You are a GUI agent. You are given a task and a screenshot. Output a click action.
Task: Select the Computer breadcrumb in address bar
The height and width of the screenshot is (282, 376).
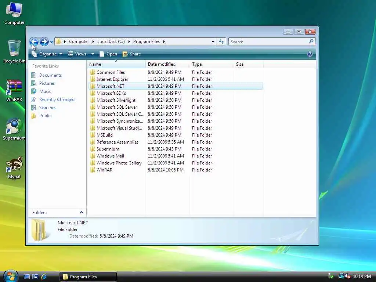pos(79,41)
